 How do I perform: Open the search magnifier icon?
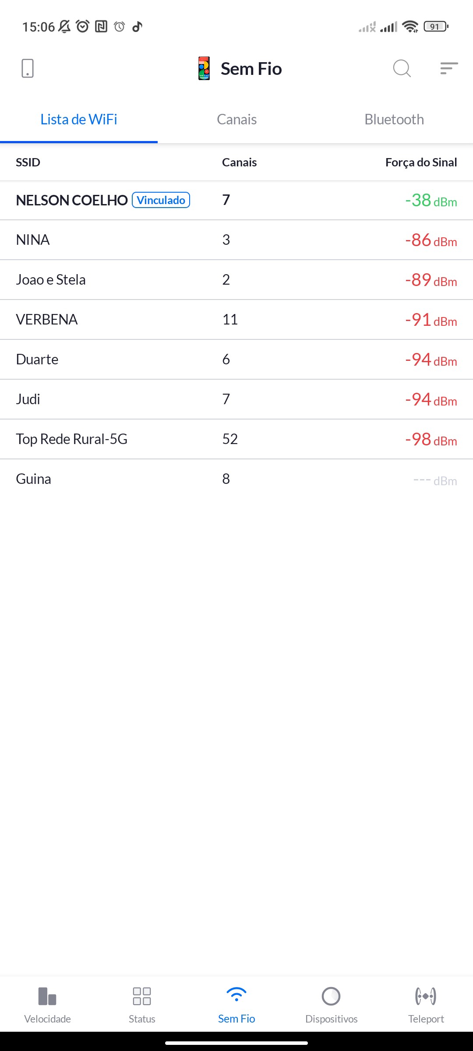[x=402, y=68]
